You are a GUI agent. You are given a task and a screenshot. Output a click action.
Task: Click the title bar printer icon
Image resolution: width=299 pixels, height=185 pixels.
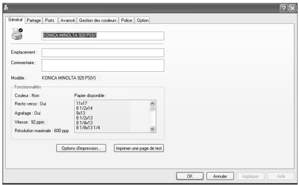[x=7, y=8]
